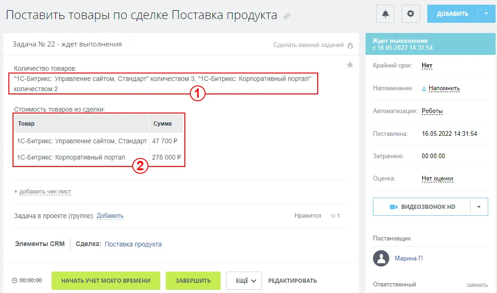Click the eye views counter icon
The width and height of the screenshot is (497, 293).
[x=333, y=216]
